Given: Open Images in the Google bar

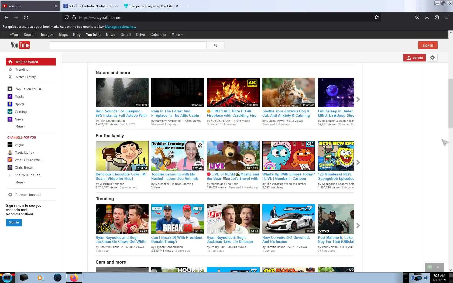Looking at the screenshot, I should click(x=47, y=34).
